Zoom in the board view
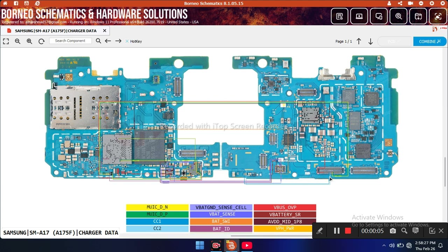448x252 pixels. [29, 41]
